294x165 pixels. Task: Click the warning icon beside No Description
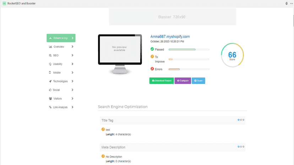(103, 156)
